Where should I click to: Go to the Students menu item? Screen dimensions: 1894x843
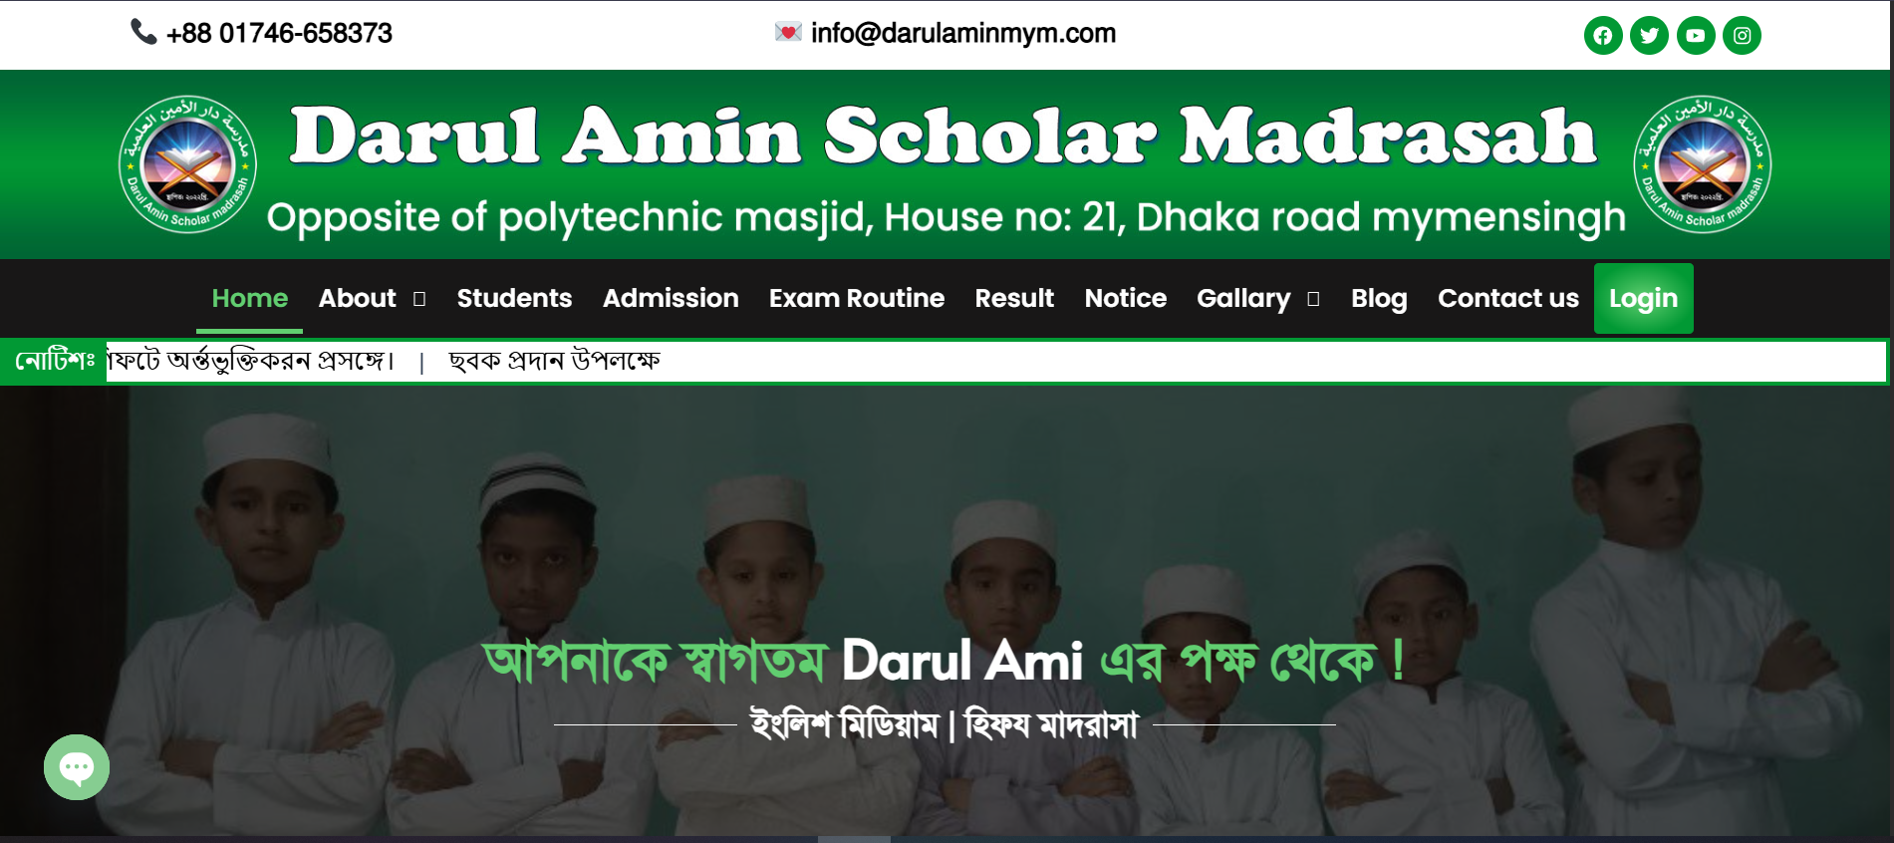pos(514,298)
